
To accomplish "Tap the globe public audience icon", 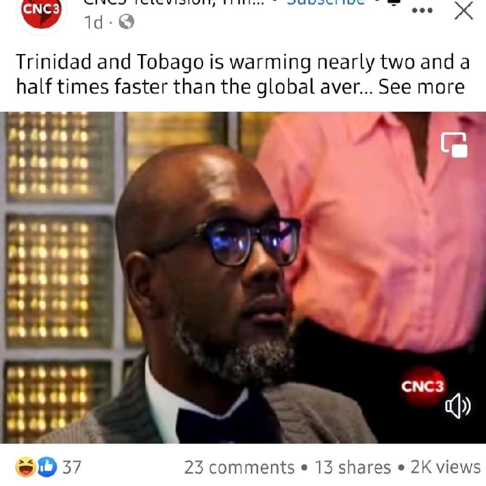I will point(127,22).
